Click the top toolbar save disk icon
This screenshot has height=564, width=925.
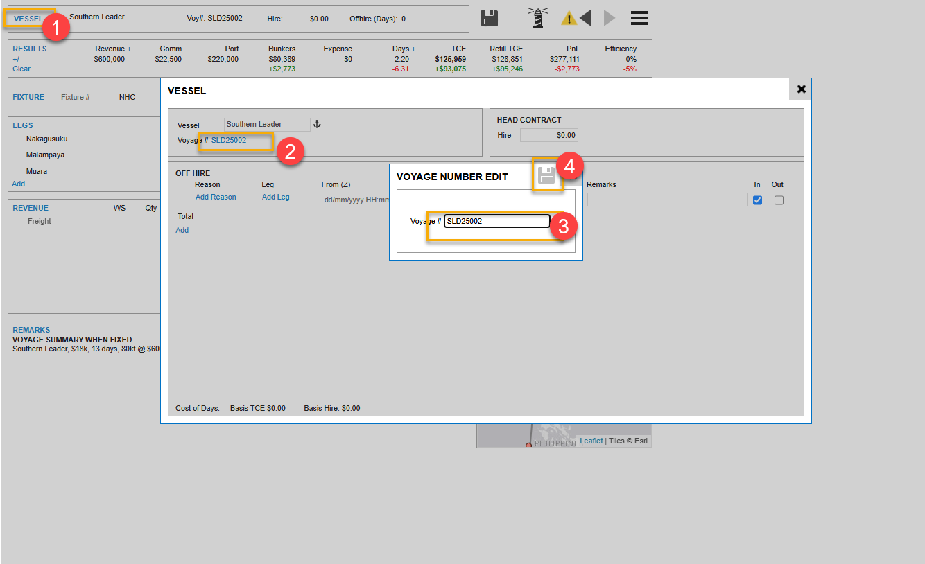(x=490, y=18)
